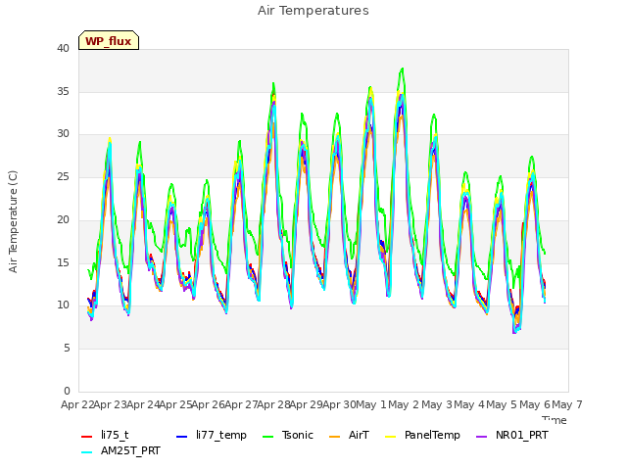
Task: Click the Air Temperatures chart title
Action: pyautogui.click(x=313, y=11)
